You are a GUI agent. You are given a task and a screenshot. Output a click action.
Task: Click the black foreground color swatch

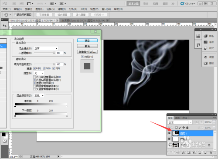pyautogui.click(x=3, y=135)
